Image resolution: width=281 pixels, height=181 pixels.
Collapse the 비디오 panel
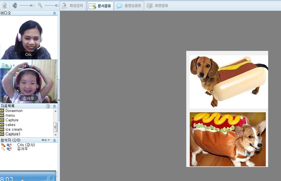pyautogui.click(x=54, y=13)
